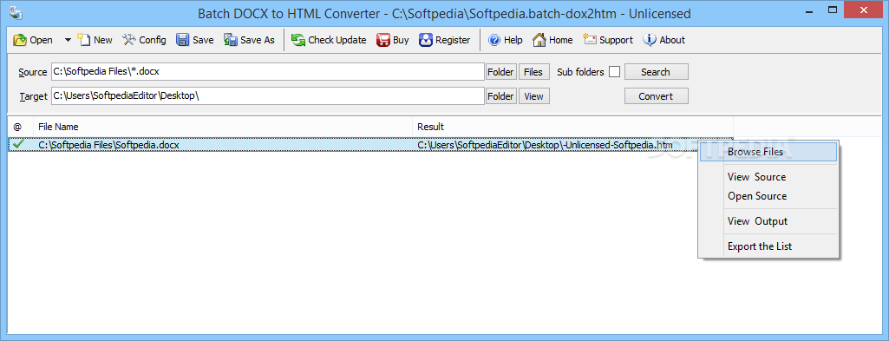Open a project with the Open toolbar icon

click(x=20, y=40)
